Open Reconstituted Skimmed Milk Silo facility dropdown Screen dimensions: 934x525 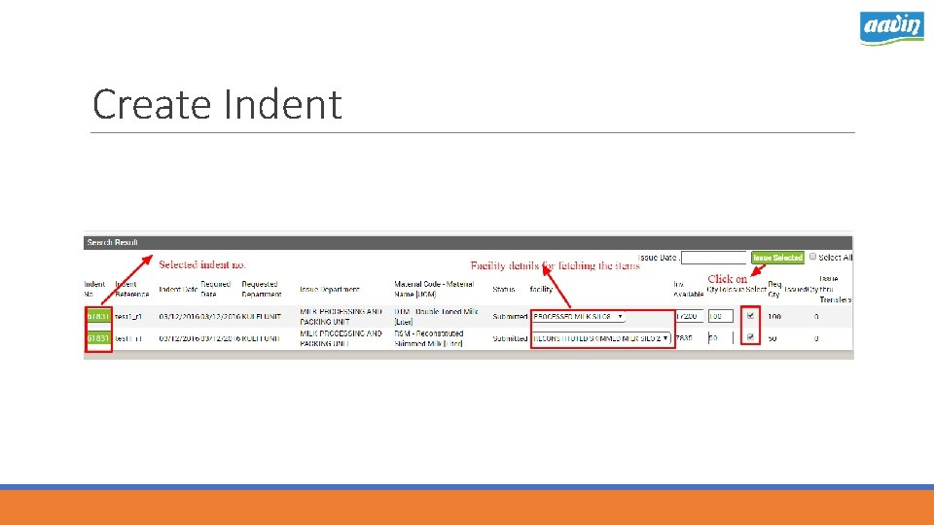pyautogui.click(x=601, y=338)
